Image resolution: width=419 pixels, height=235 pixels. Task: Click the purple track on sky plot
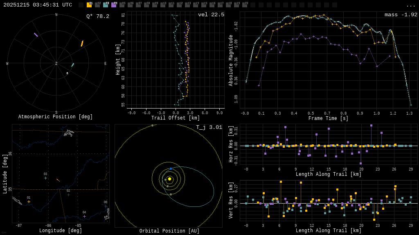[x=36, y=35]
